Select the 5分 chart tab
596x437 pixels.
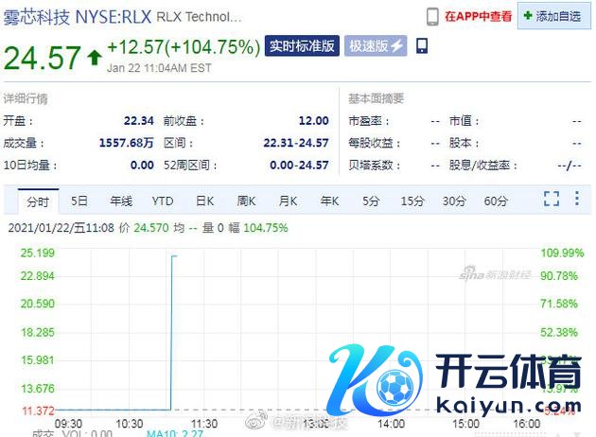pyautogui.click(x=371, y=201)
